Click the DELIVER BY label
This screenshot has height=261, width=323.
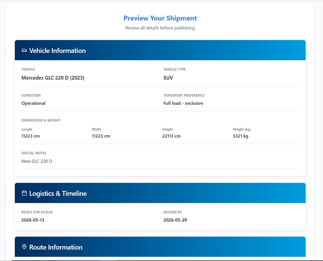click(x=173, y=212)
